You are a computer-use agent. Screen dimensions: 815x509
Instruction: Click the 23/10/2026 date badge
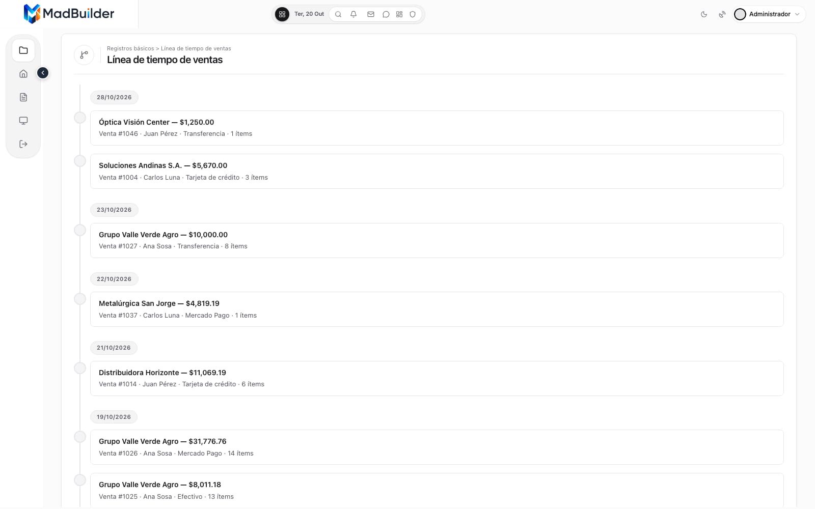click(x=114, y=210)
